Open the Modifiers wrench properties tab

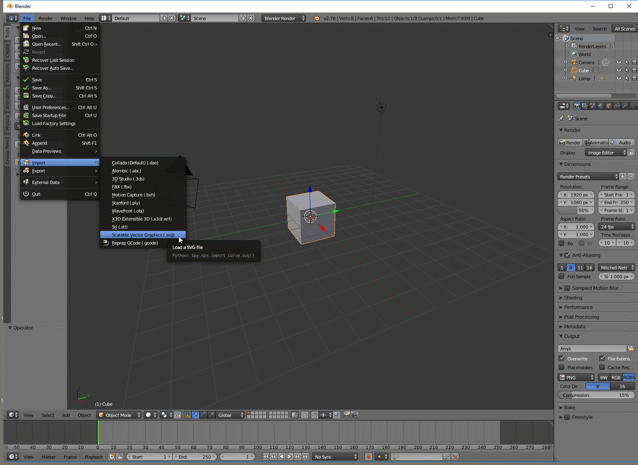pyautogui.click(x=625, y=106)
